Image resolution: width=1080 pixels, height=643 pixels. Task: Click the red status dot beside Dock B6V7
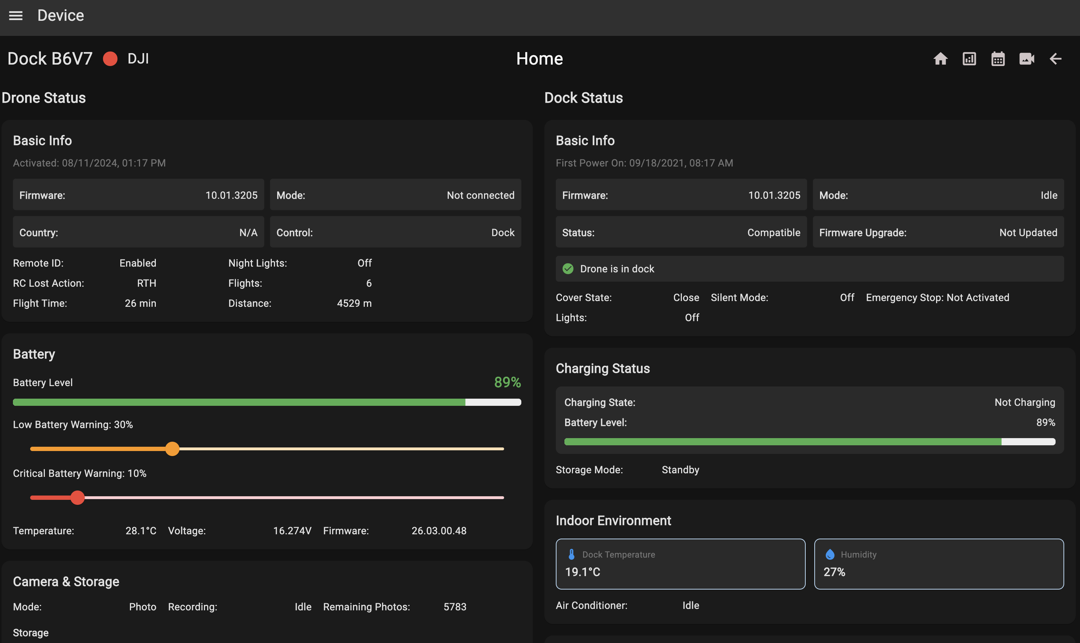click(x=111, y=58)
